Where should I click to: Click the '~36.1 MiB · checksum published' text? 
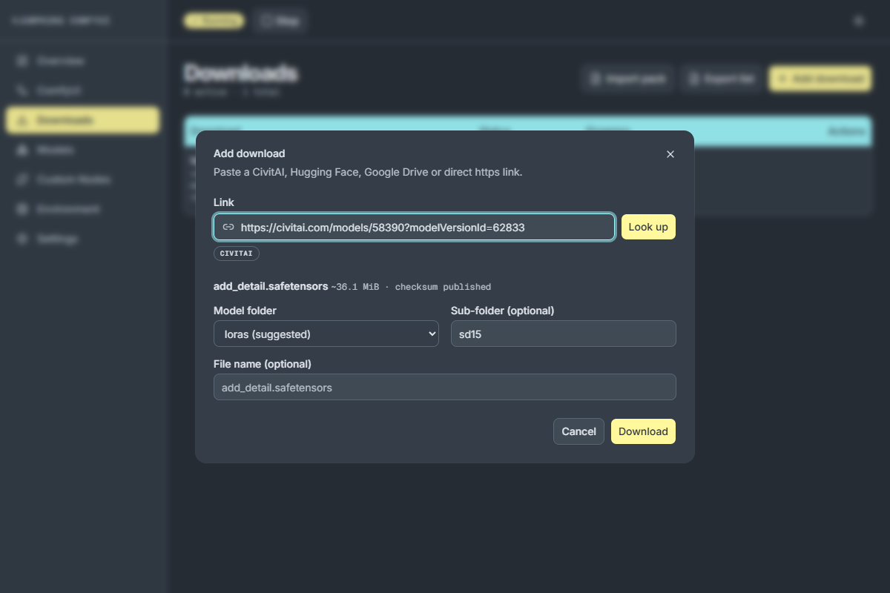coord(411,287)
